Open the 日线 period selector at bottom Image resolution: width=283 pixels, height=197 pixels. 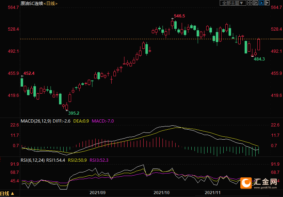[x=7, y=193]
